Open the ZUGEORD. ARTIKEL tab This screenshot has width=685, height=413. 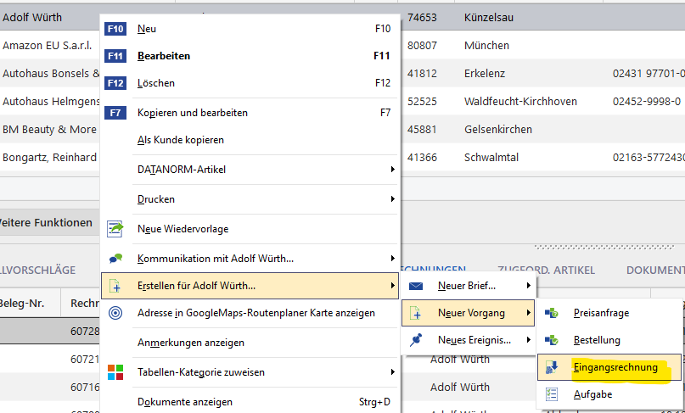[546, 271]
